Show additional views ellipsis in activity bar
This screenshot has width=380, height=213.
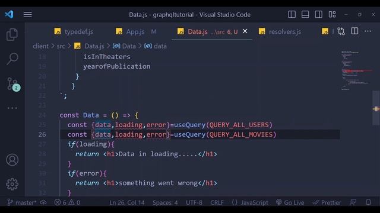(x=12, y=108)
